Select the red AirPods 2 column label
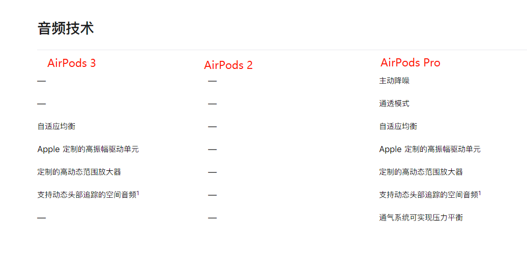 [228, 65]
